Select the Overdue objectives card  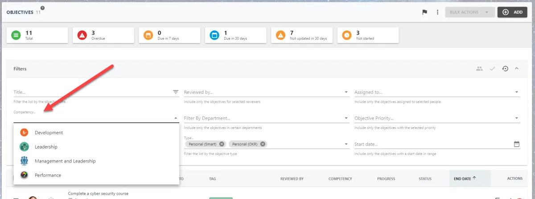coord(103,35)
